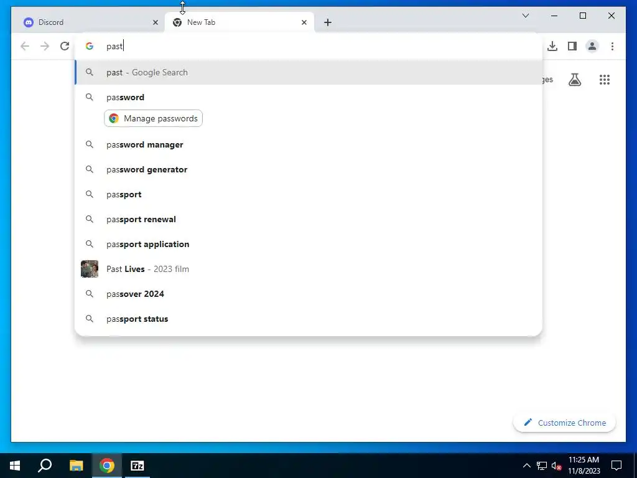Screen dimensions: 637x478
Task: Select 'past - Google Search' suggestion
Action: pos(309,72)
